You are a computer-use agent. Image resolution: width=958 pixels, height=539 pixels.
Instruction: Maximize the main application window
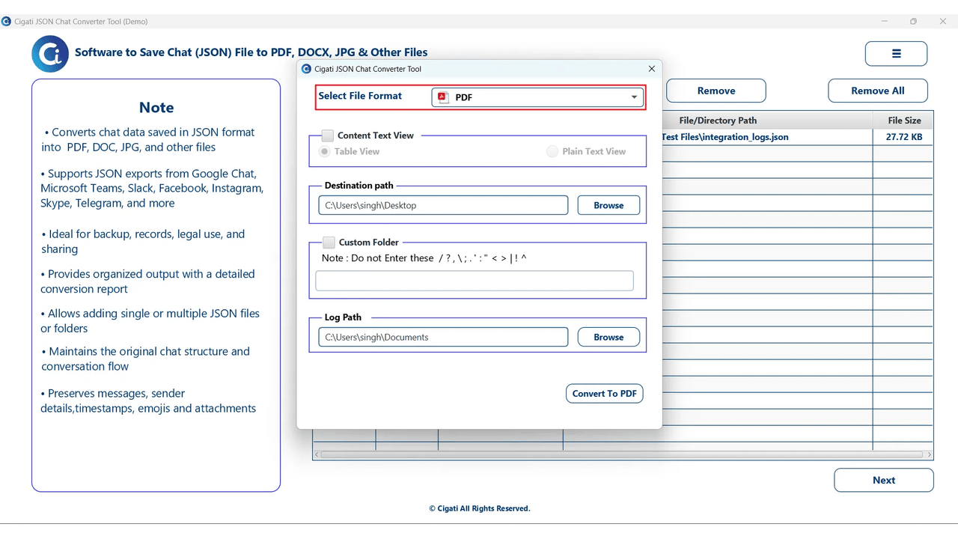[913, 22]
